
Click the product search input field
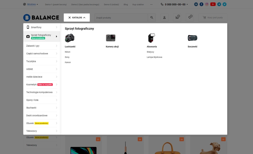[121, 18]
